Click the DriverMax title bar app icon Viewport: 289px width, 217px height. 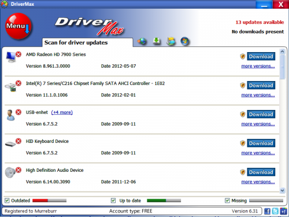click(x=4, y=4)
